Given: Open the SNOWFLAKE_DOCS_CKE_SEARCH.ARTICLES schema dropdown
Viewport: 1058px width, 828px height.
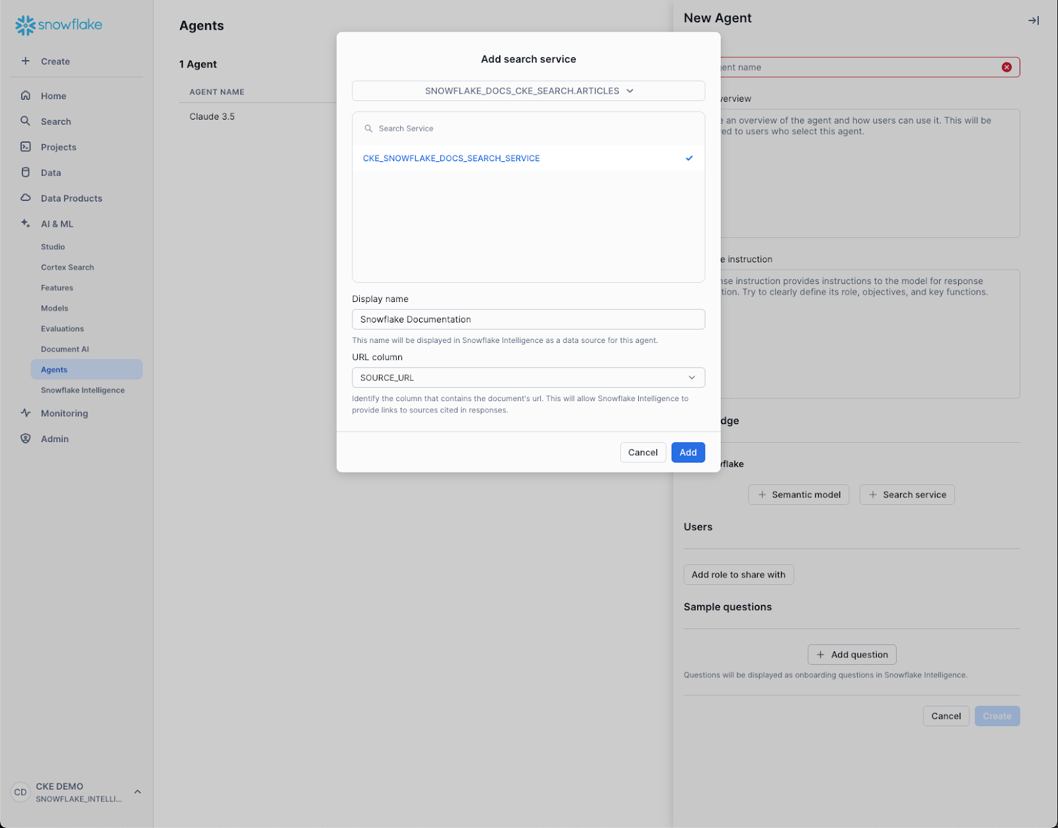Looking at the screenshot, I should pyautogui.click(x=528, y=91).
